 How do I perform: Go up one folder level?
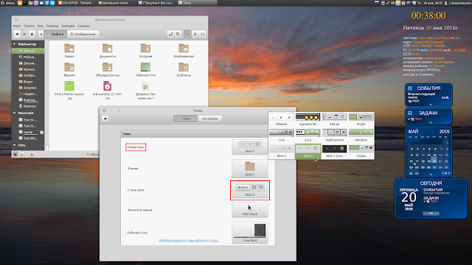[32, 35]
